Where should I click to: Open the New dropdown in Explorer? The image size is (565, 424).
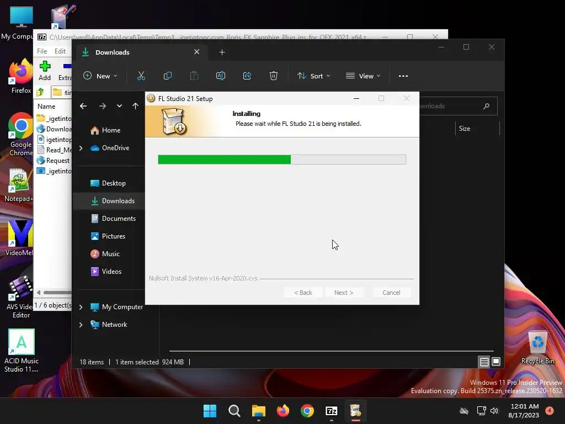click(100, 76)
